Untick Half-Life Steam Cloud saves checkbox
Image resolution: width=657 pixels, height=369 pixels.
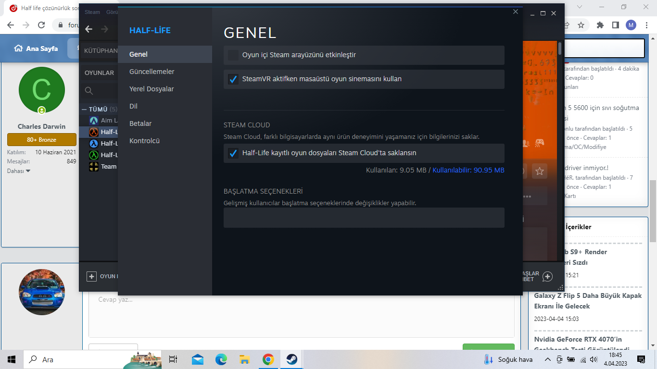point(233,153)
